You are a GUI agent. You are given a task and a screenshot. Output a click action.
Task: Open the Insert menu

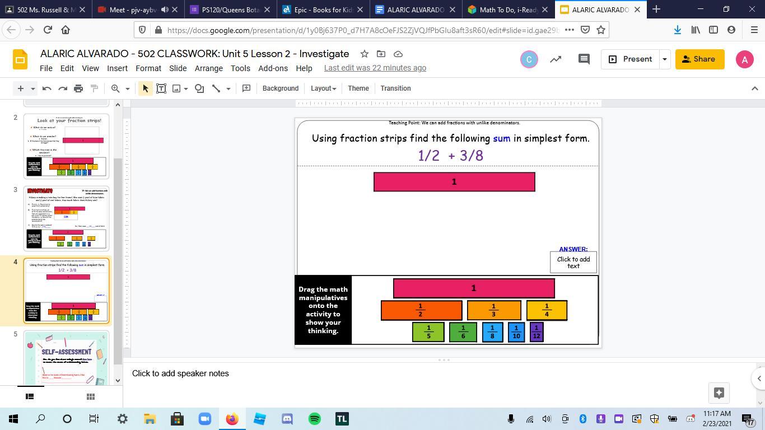[117, 68]
